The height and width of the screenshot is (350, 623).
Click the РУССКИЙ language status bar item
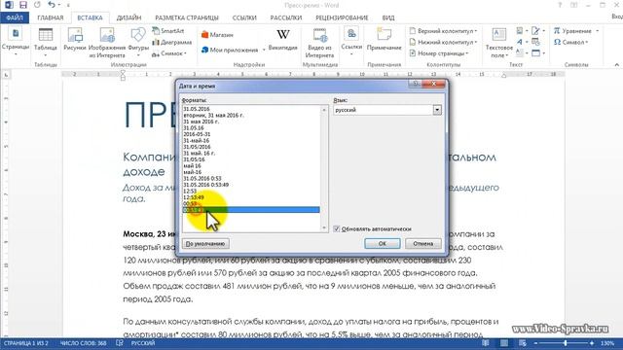pyautogui.click(x=143, y=343)
